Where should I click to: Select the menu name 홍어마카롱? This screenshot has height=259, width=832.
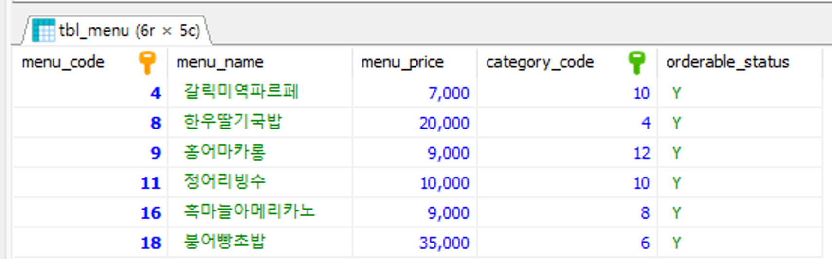tap(224, 152)
